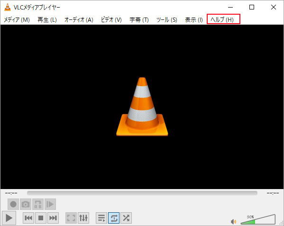
Task: Click the remaining time label on right
Action: tap(273, 193)
